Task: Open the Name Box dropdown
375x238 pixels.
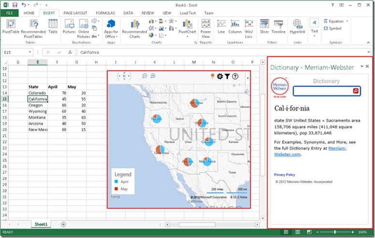Action: 30,52
